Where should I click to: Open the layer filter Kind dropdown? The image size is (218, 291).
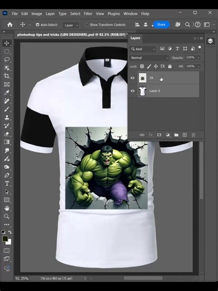click(143, 49)
